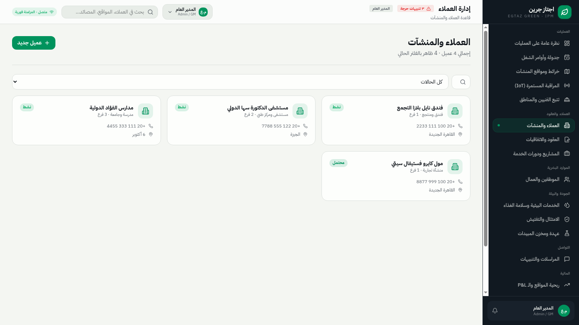This screenshot has height=325, width=579.
Task: Click the Egtaz Green leaf logo
Action: (564, 12)
